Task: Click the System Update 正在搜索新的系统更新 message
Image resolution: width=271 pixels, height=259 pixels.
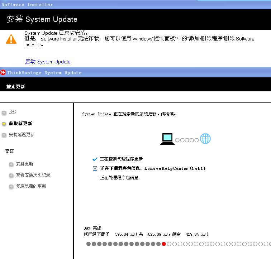Action: click(x=129, y=114)
